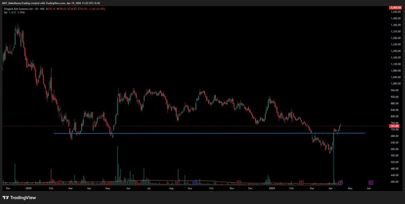Image resolution: width=405 pixels, height=204 pixels.
Task: Click the Jul label on the time axis
Action: pyautogui.click(x=148, y=188)
